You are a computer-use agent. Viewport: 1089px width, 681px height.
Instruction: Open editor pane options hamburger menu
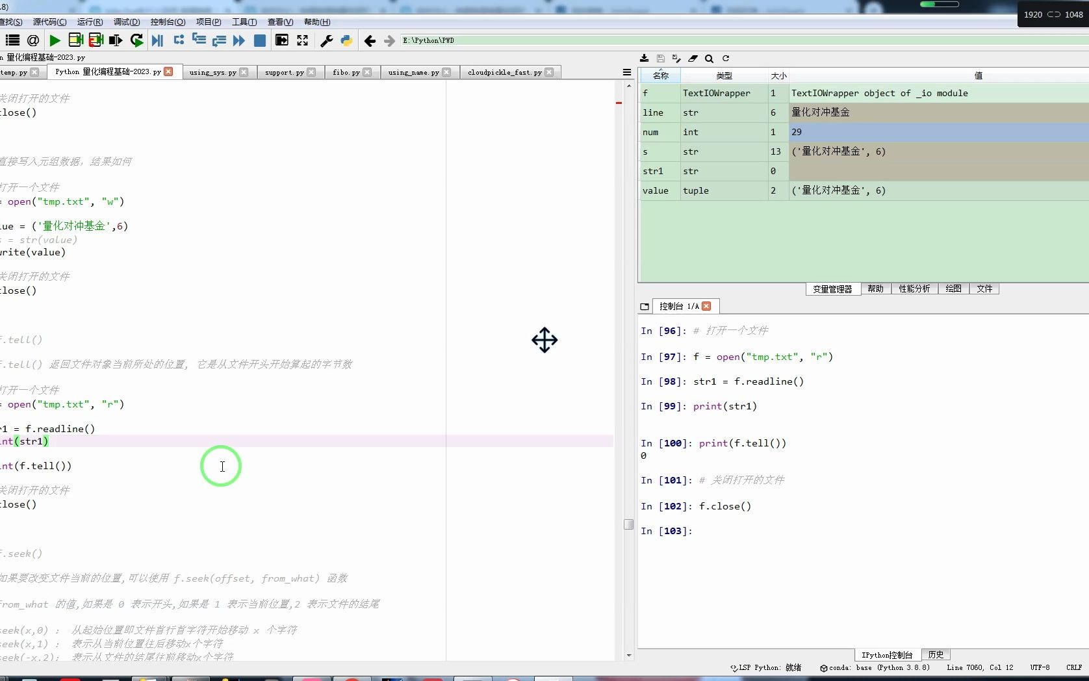[x=627, y=72]
